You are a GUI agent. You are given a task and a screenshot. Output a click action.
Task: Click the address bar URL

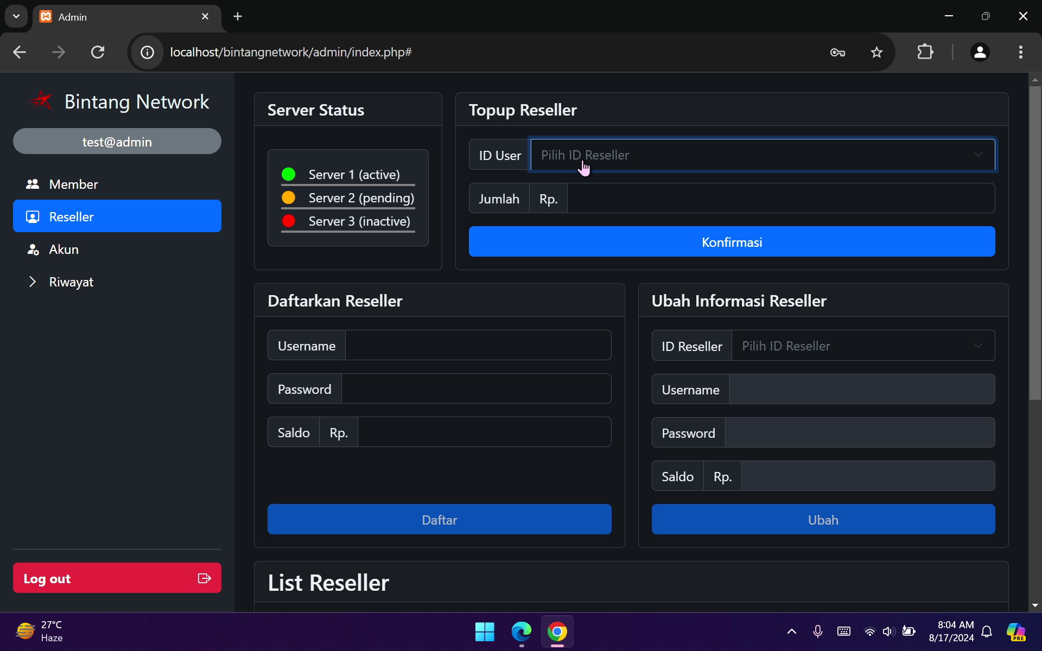coord(291,52)
